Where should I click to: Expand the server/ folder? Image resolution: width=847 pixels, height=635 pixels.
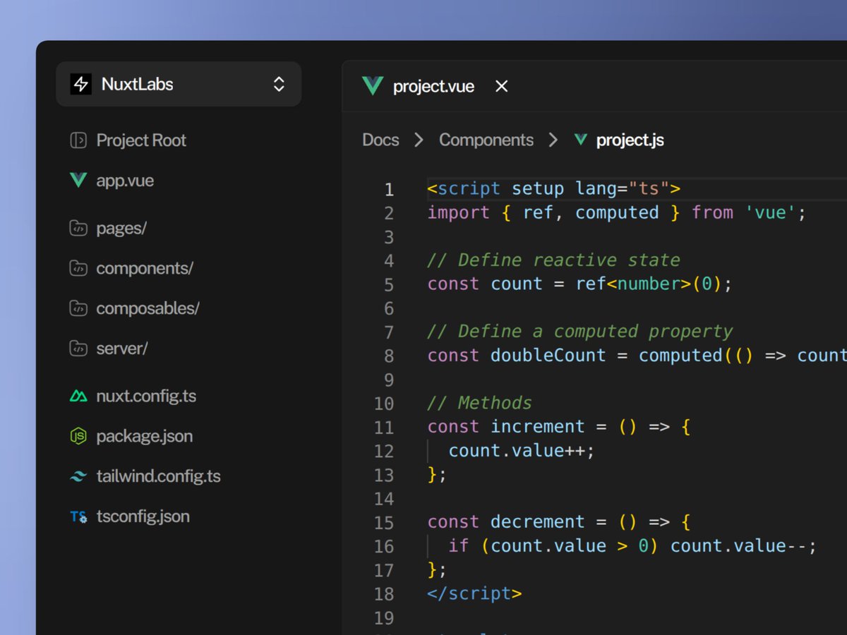tap(122, 349)
